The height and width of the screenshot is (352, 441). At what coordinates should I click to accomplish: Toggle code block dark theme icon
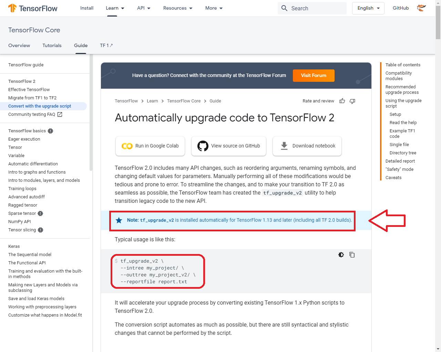[x=341, y=255]
